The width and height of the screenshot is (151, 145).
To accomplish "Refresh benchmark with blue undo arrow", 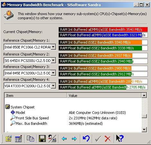I will tap(86, 139).
